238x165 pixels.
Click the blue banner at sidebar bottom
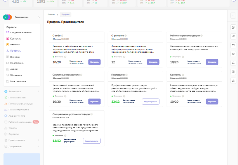(22, 159)
